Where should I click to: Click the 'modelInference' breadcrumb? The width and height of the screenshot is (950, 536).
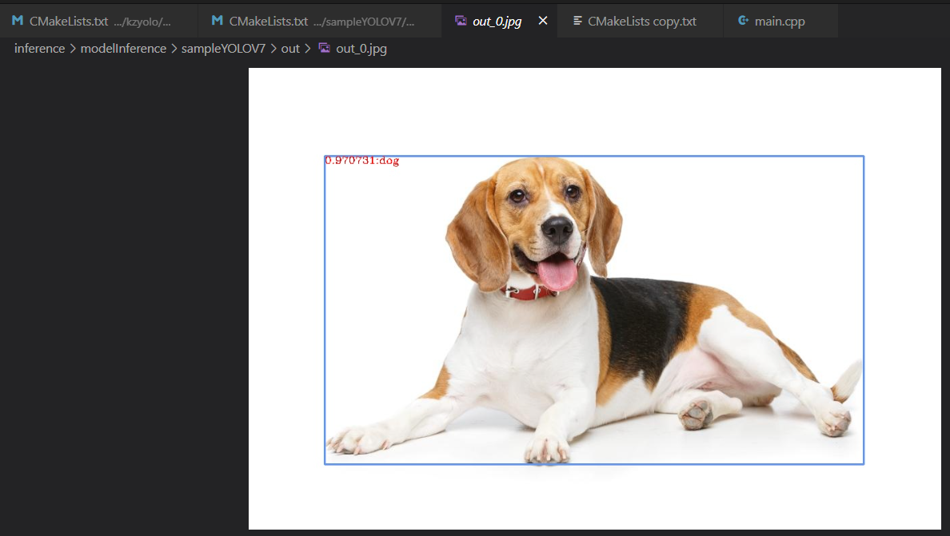click(x=123, y=49)
